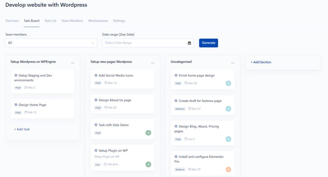Click Low priority tag on Setup Plugin on WP

[x=98, y=165]
